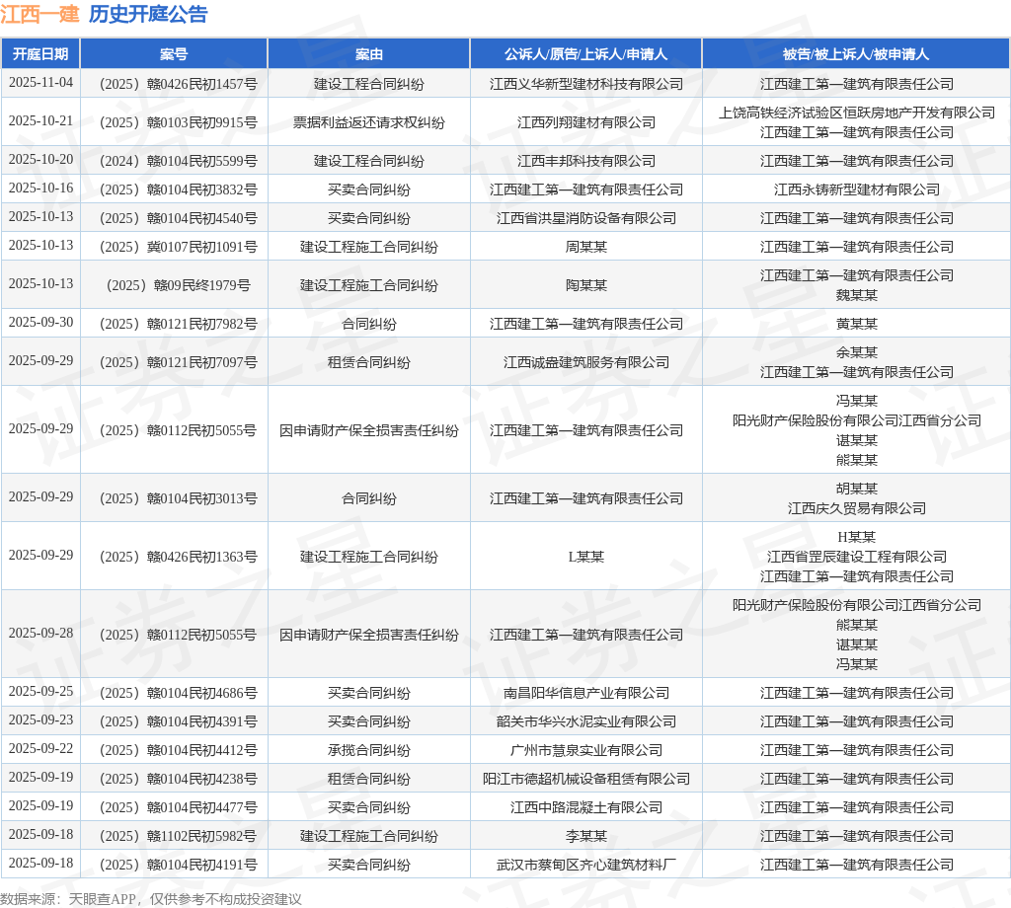Viewport: 1011px width, 908px height.
Task: Click the date 2025-11-04
Action: 40,83
